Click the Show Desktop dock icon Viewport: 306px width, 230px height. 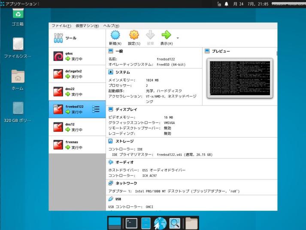click(115, 223)
